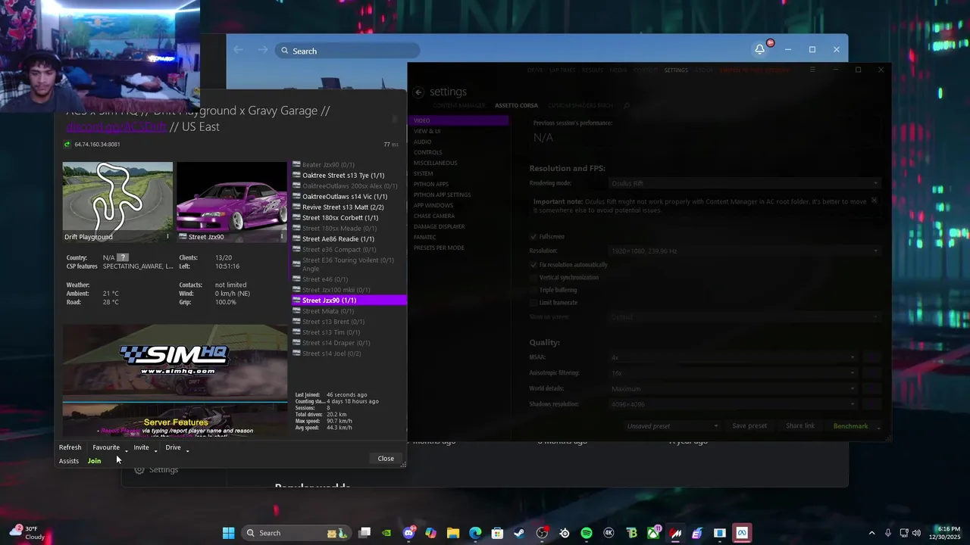This screenshot has width=970, height=545.
Task: Open Meta Quest Link taskbar icon
Action: click(742, 533)
